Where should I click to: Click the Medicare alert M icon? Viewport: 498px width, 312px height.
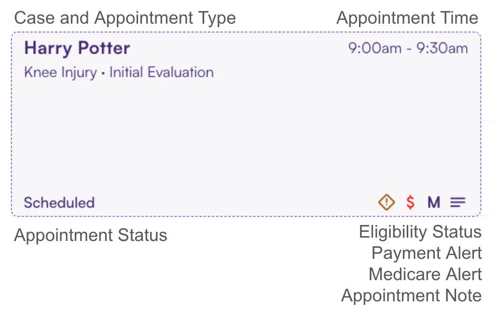pos(434,202)
